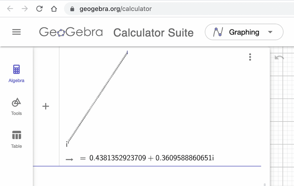The image size is (294, 186).
Task: Select the complex result value 0.4381352923709
Action: point(118,158)
